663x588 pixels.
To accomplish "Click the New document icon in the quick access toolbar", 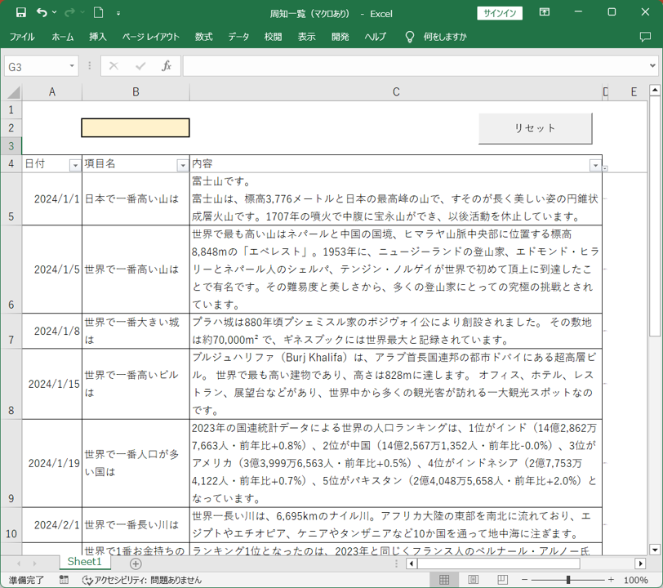I will (x=98, y=13).
